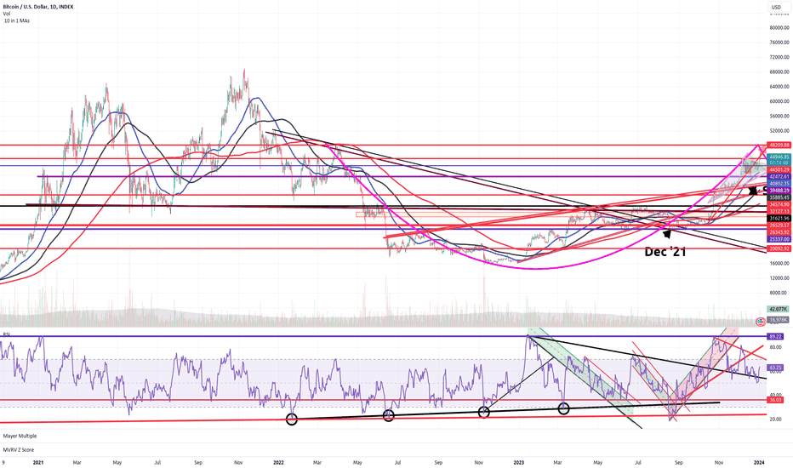The image size is (793, 468).
Task: Click 8000.00 on the price axis
Action: [x=779, y=293]
